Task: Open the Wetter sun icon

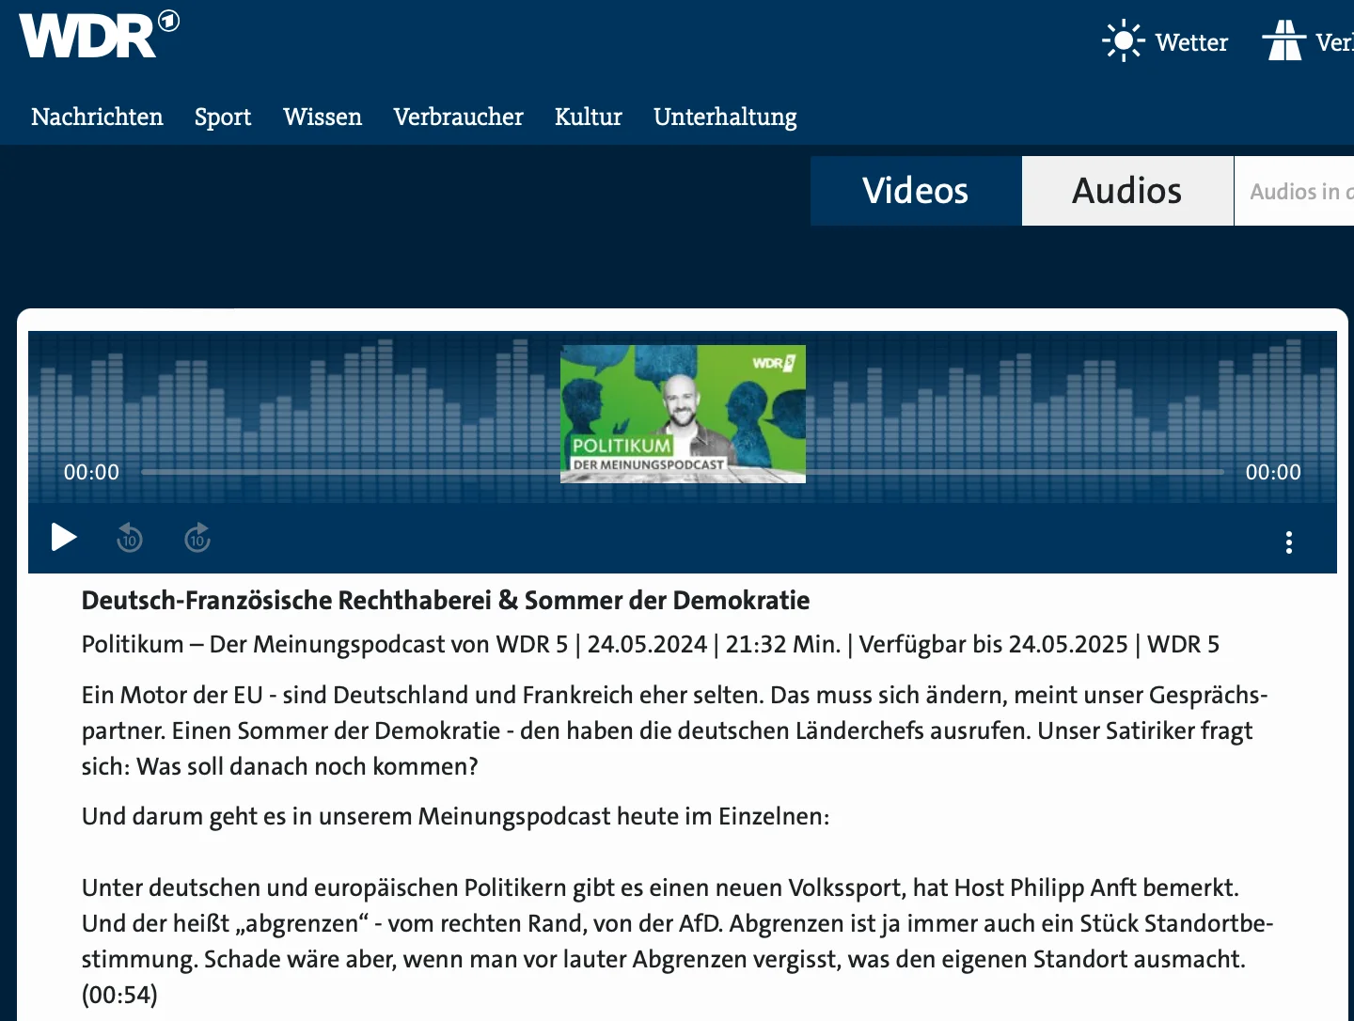Action: [1123, 42]
